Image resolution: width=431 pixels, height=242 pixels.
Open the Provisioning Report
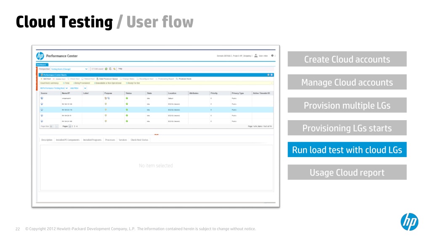[x=165, y=79]
